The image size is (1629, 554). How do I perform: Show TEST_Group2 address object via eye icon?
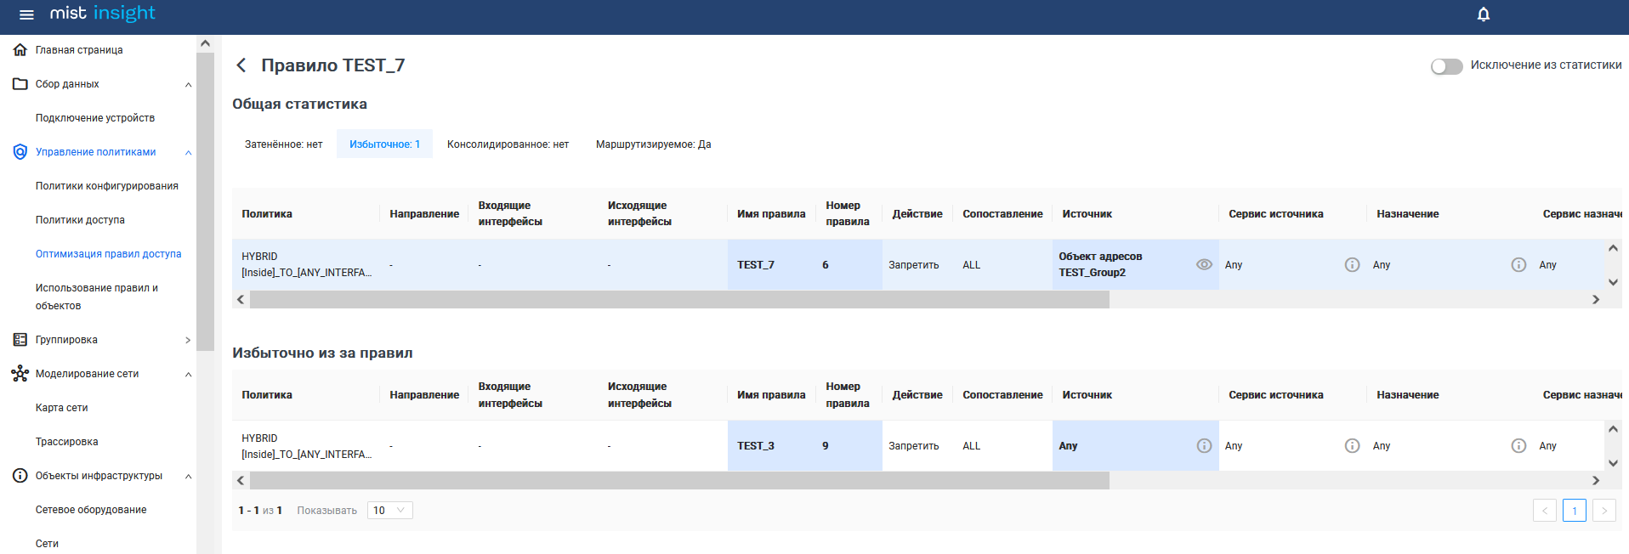coord(1204,264)
